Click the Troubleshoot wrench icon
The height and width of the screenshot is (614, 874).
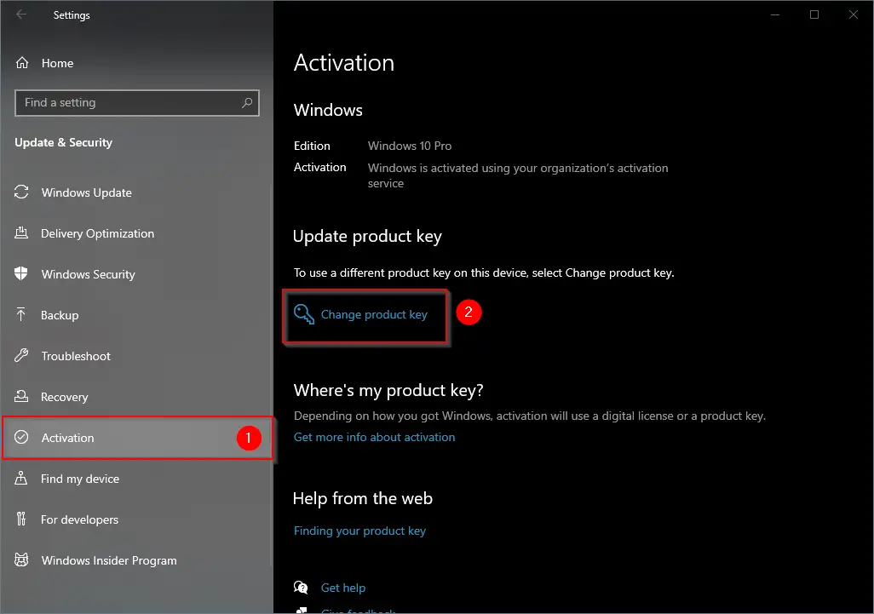pyautogui.click(x=21, y=355)
